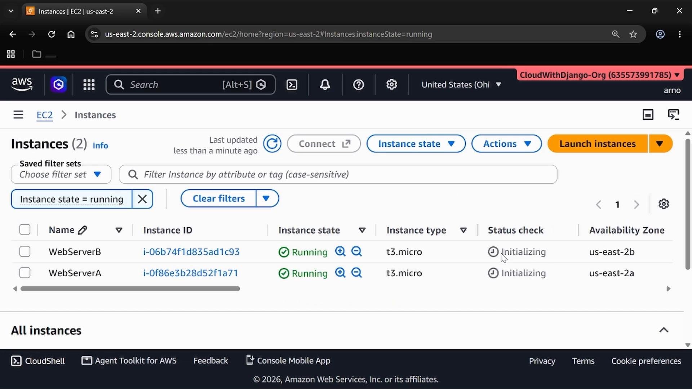Zoom in filter on WebServerA running state
The image size is (692, 389).
[340, 273]
